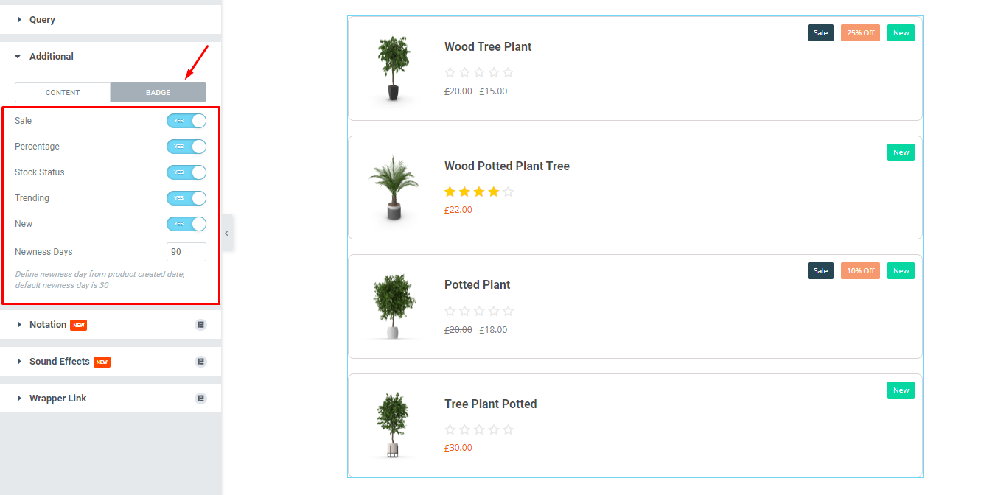995x495 pixels.
Task: Click the fifth star on Wood Potted Plant Tree
Action: tap(508, 192)
